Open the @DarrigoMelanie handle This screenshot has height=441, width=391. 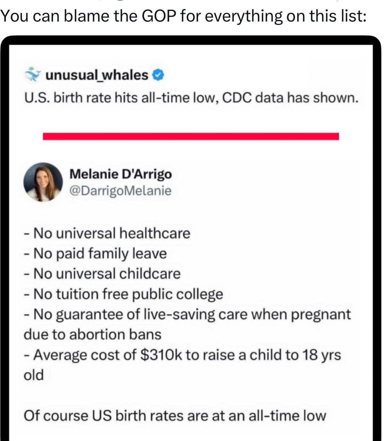point(120,190)
